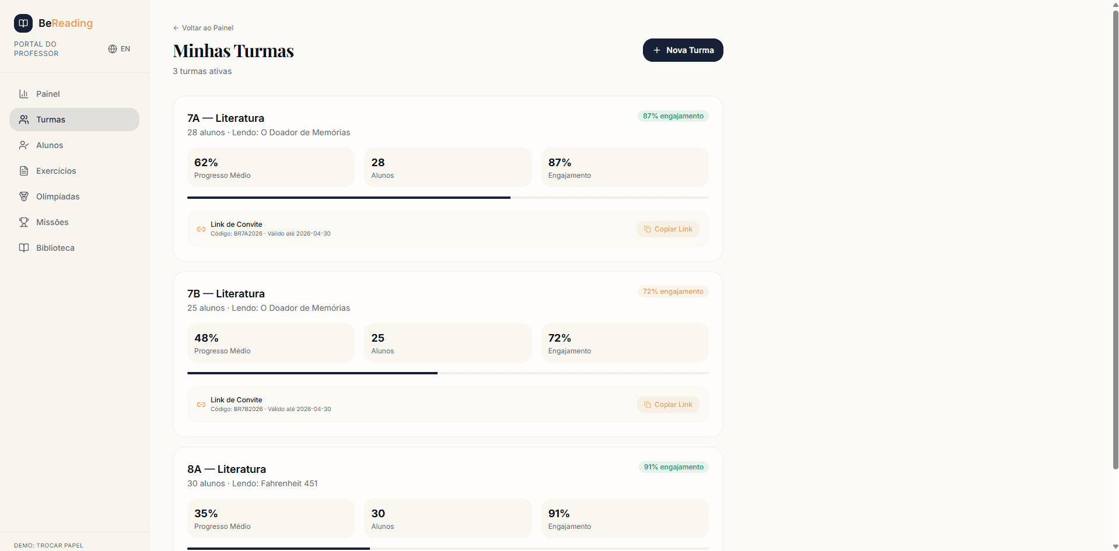This screenshot has width=1119, height=551.
Task: Click the copy icon in 7A Copiar Link
Action: pos(648,229)
